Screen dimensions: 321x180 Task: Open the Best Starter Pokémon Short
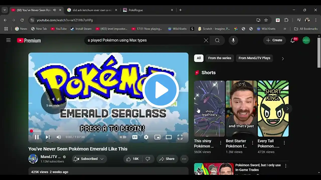tap(241, 108)
